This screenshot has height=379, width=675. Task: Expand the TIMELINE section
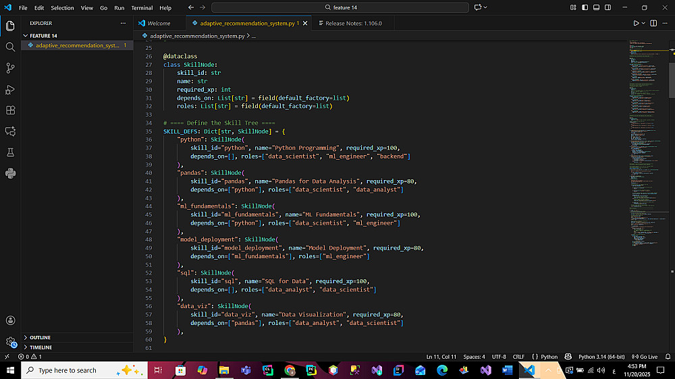[x=40, y=347]
